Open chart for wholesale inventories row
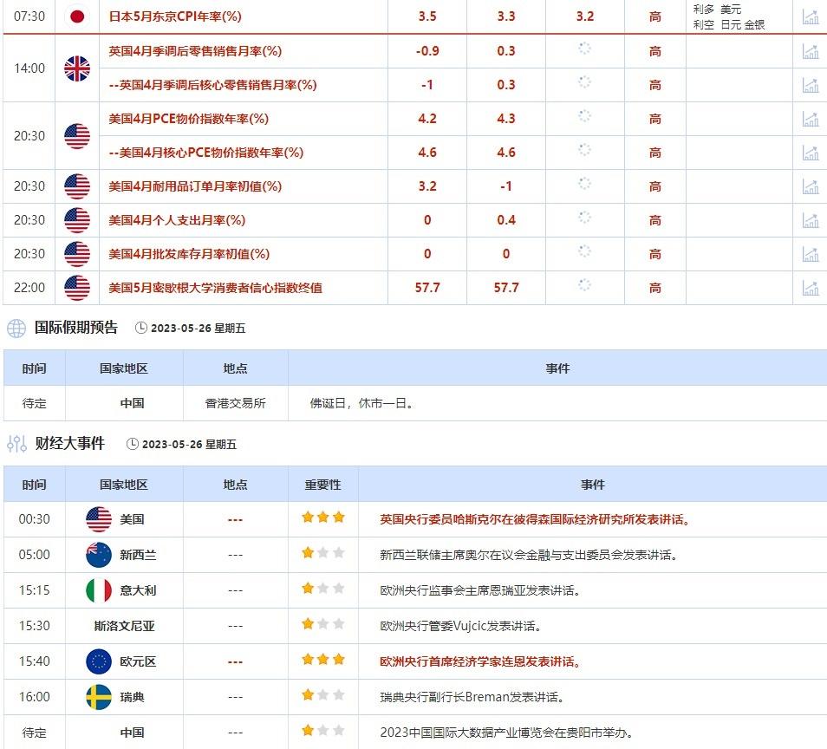The width and height of the screenshot is (827, 749). coord(810,254)
